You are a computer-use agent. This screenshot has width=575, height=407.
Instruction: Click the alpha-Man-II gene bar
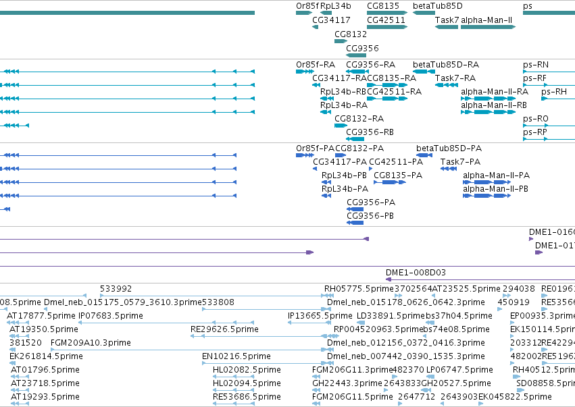point(488,27)
